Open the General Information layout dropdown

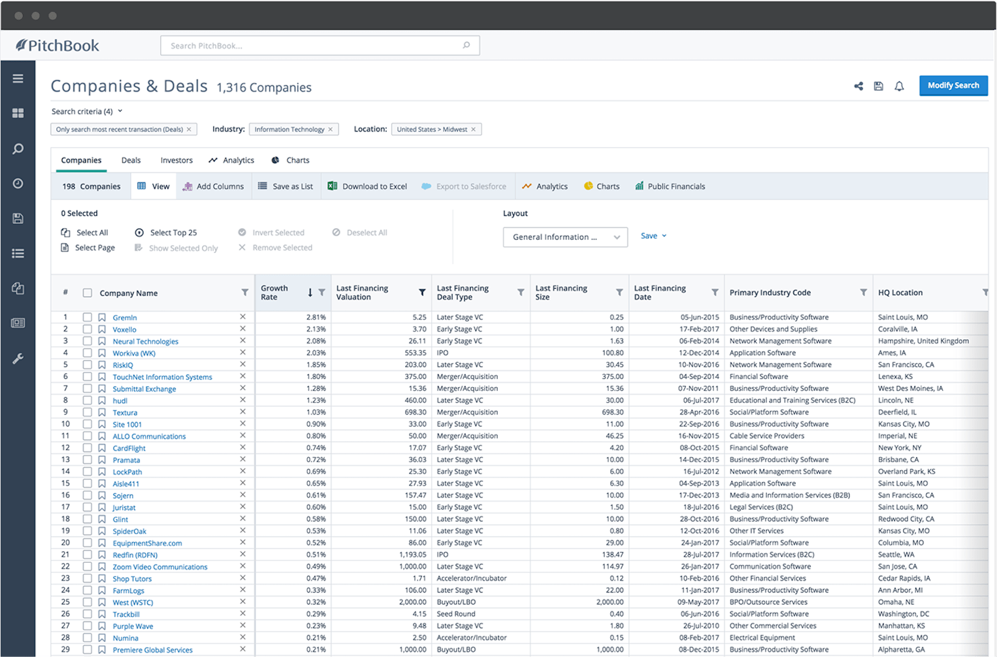(x=565, y=237)
